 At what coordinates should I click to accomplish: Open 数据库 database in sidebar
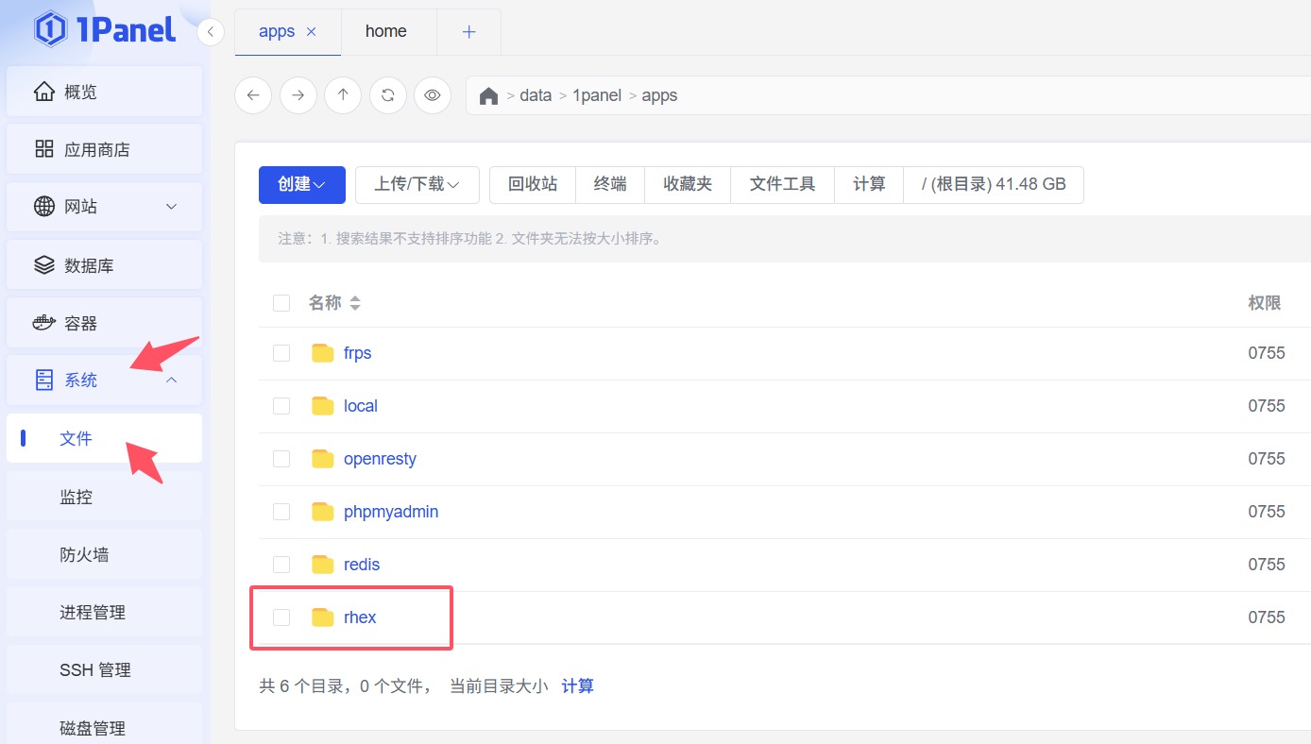pyautogui.click(x=104, y=265)
